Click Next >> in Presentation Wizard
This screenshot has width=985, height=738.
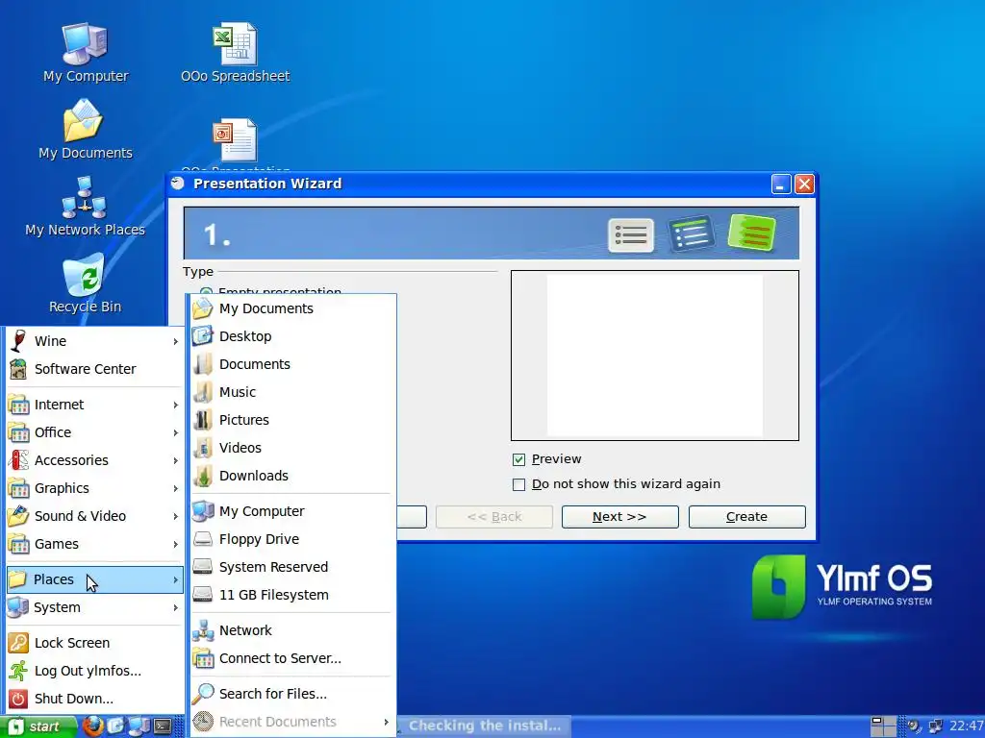[x=620, y=516]
